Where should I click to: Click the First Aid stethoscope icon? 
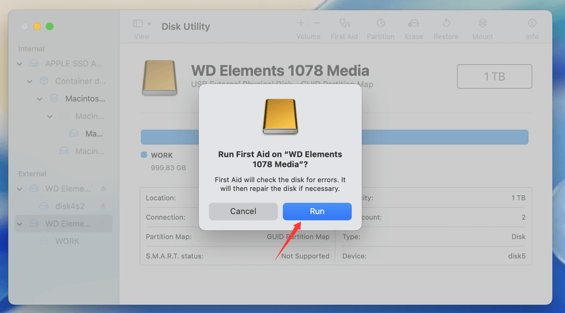pos(345,23)
